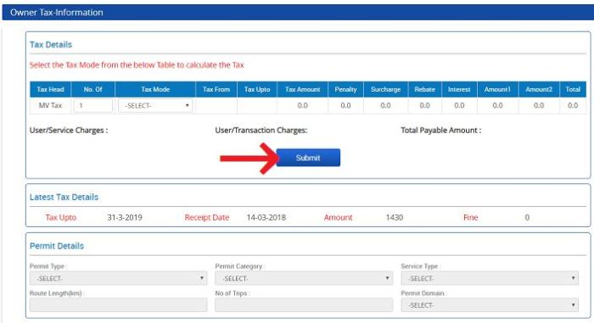Click the receipt date 14-03-2018
Screen dimensions: 594x323
click(266, 217)
